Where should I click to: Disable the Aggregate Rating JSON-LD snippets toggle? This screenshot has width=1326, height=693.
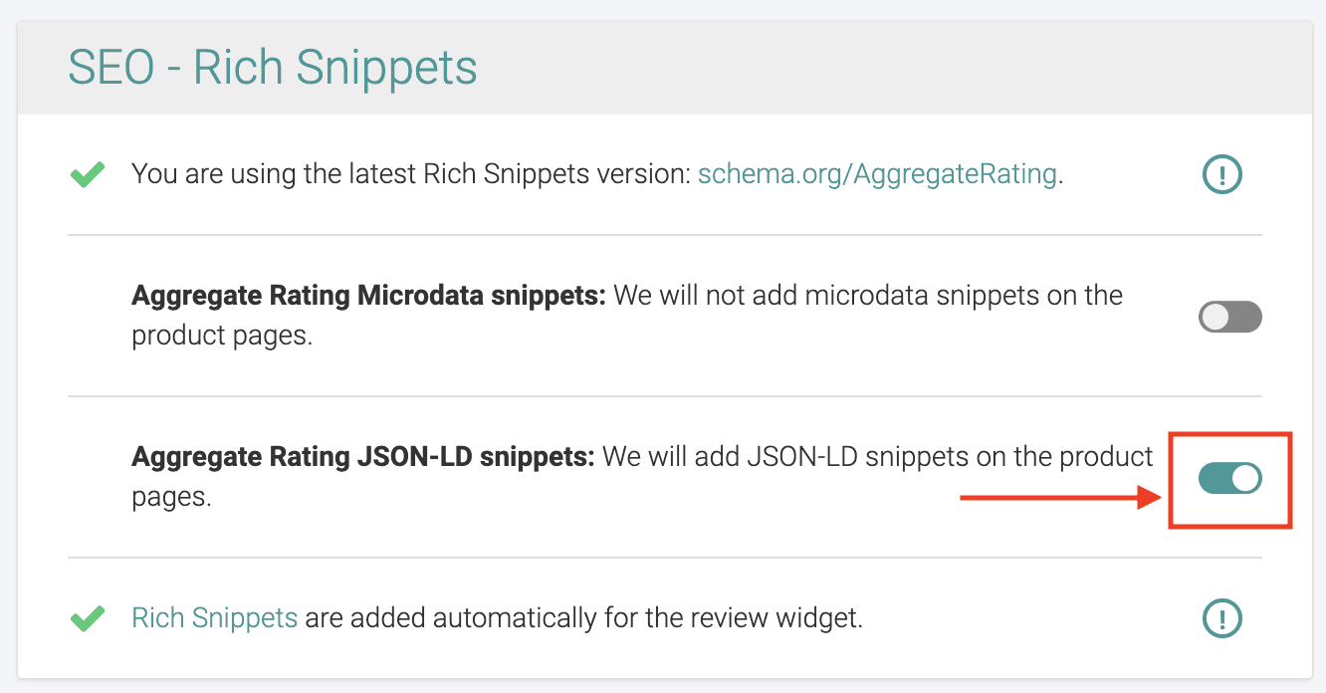1229,479
